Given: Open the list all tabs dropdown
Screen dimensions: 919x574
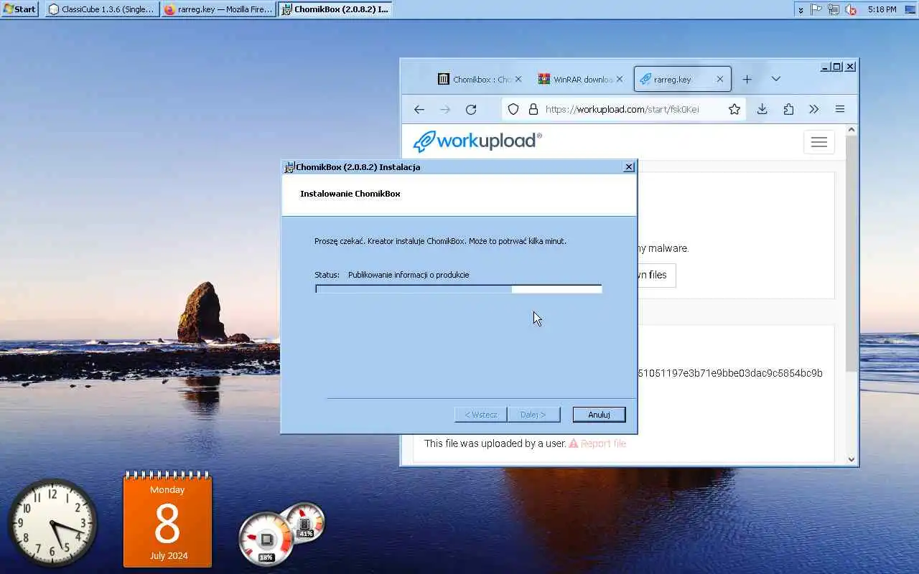Looking at the screenshot, I should [776, 79].
